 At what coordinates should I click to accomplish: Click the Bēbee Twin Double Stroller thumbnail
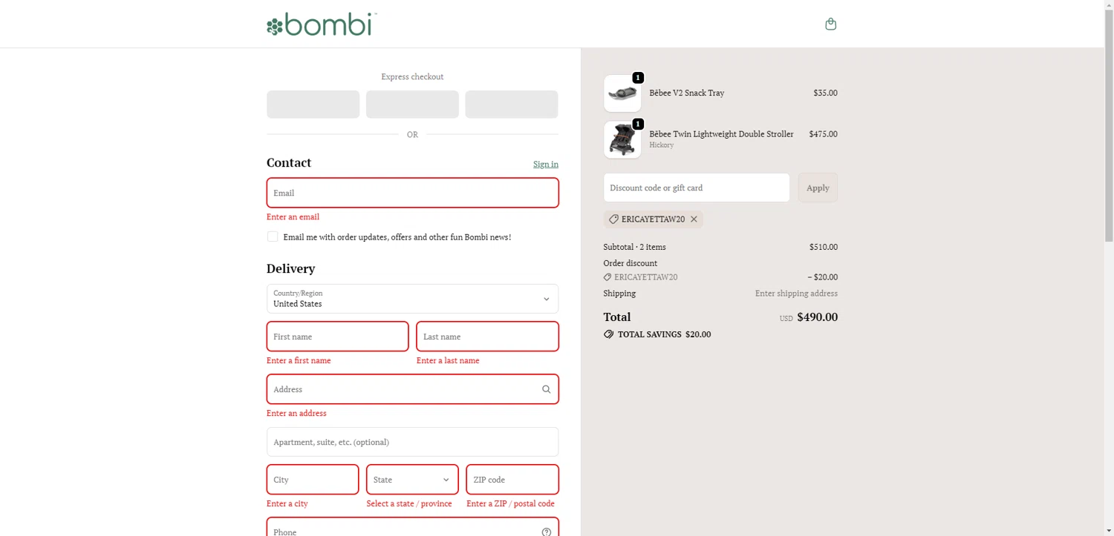click(622, 139)
